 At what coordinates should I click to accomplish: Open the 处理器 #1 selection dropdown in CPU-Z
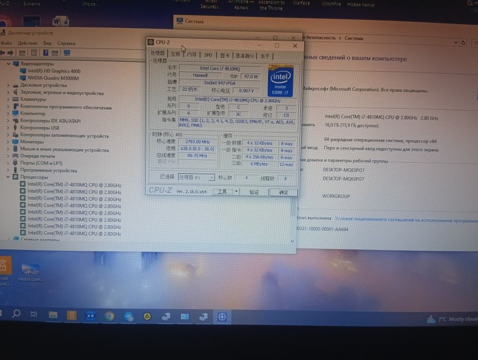211,178
